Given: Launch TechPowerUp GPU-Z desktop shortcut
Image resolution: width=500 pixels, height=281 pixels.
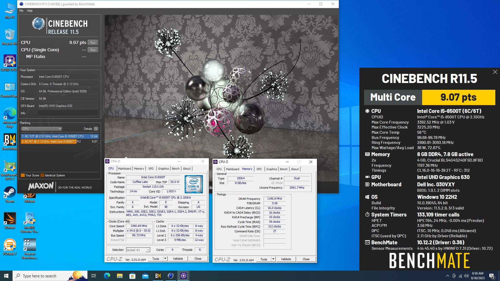Looking at the screenshot, I should click(10, 171).
